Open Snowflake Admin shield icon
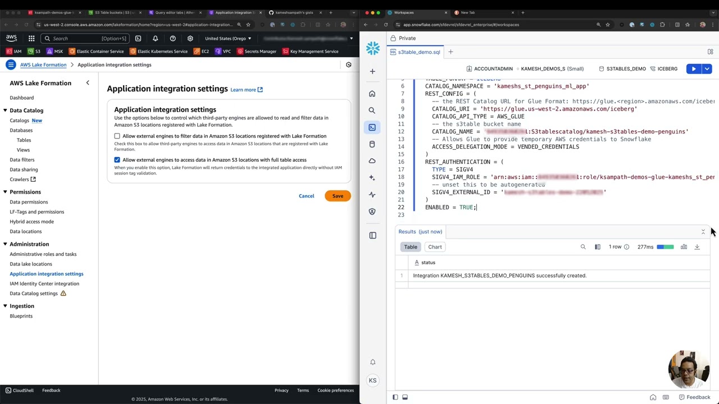 coord(372,212)
